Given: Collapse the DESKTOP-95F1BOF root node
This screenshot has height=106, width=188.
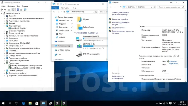Looking at the screenshot, I should point(2,13).
